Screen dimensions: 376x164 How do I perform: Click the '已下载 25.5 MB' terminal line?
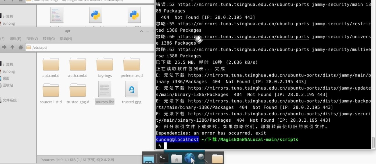(207, 62)
